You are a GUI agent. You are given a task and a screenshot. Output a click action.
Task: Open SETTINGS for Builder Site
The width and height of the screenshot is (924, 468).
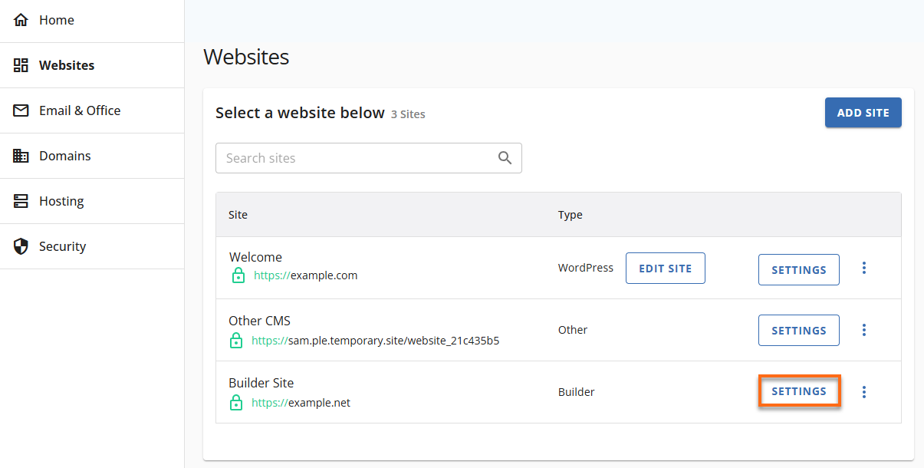pyautogui.click(x=799, y=391)
